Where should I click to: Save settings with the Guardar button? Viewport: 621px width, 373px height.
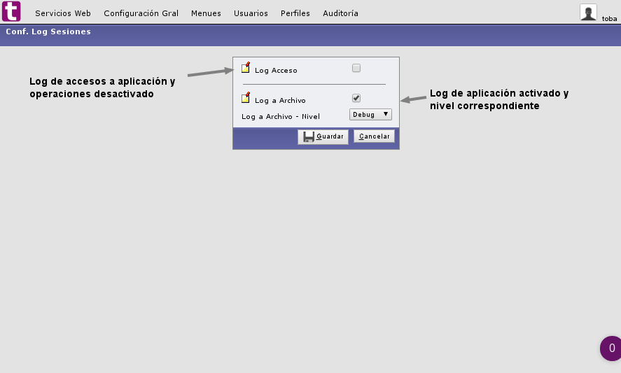(x=323, y=136)
